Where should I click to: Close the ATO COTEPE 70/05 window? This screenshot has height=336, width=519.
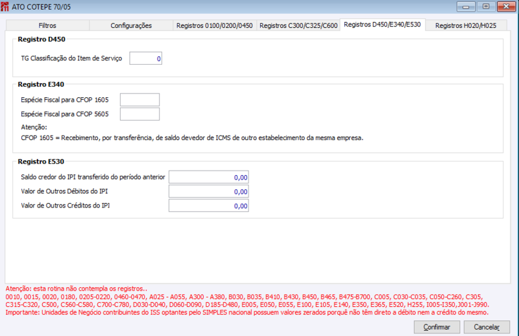506,6
